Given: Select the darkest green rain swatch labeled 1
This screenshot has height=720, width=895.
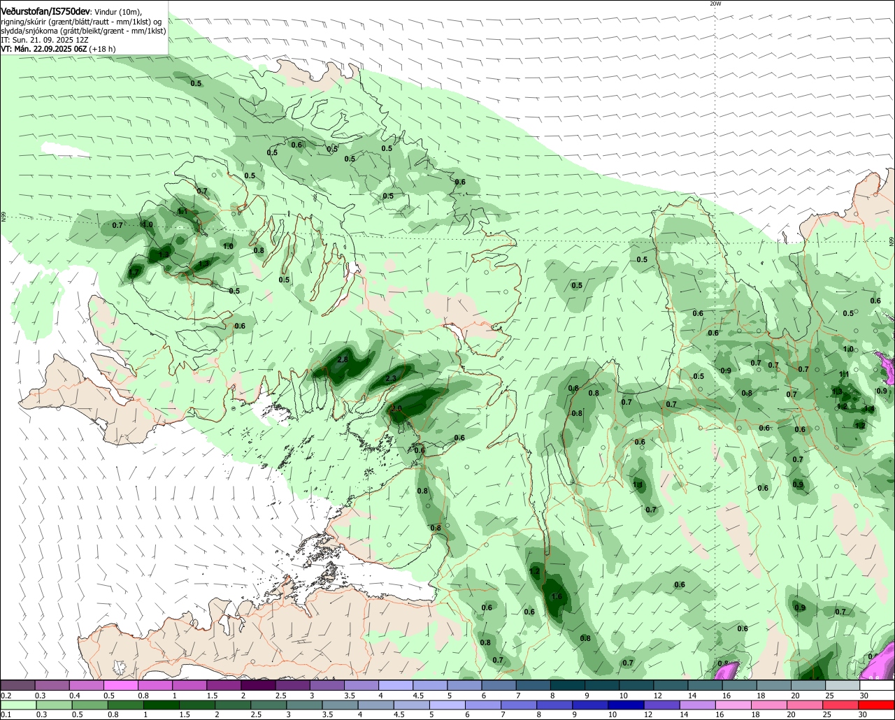Looking at the screenshot, I should coord(161,705).
